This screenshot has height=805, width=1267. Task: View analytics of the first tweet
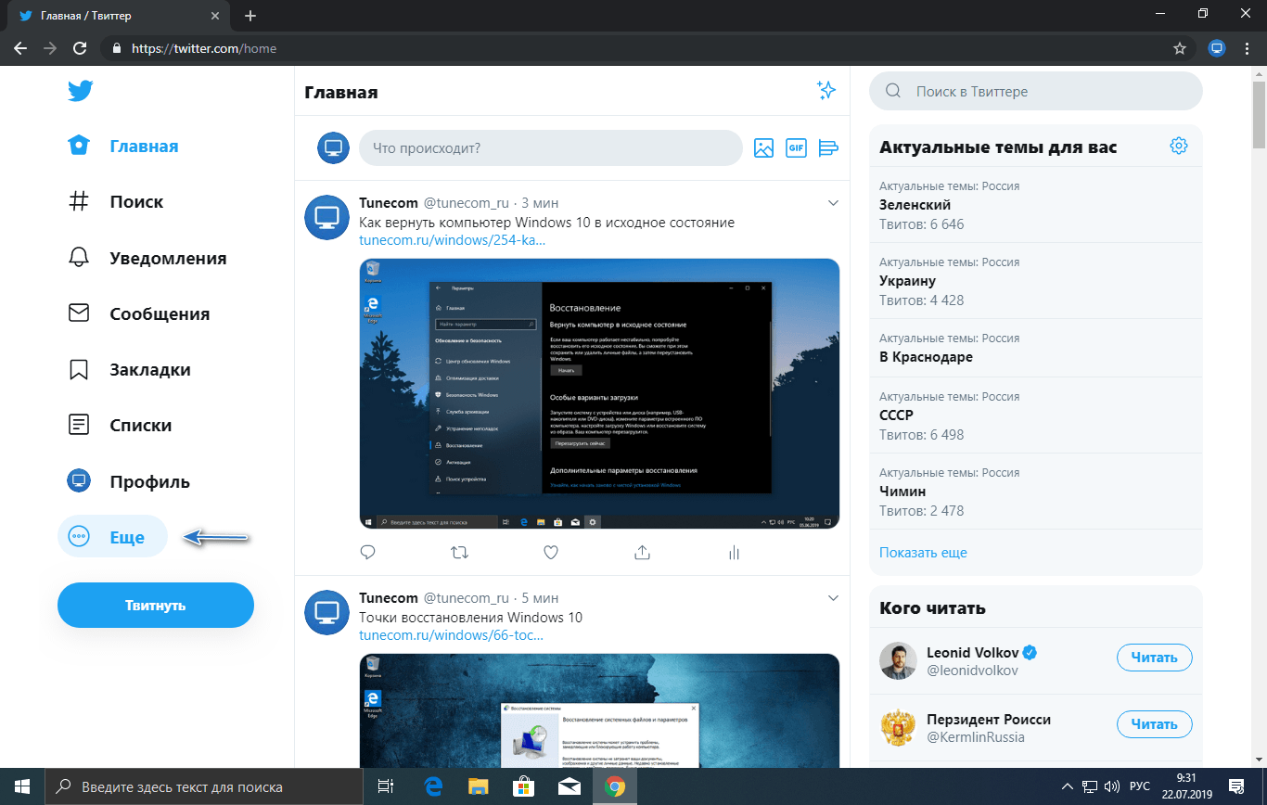(734, 553)
